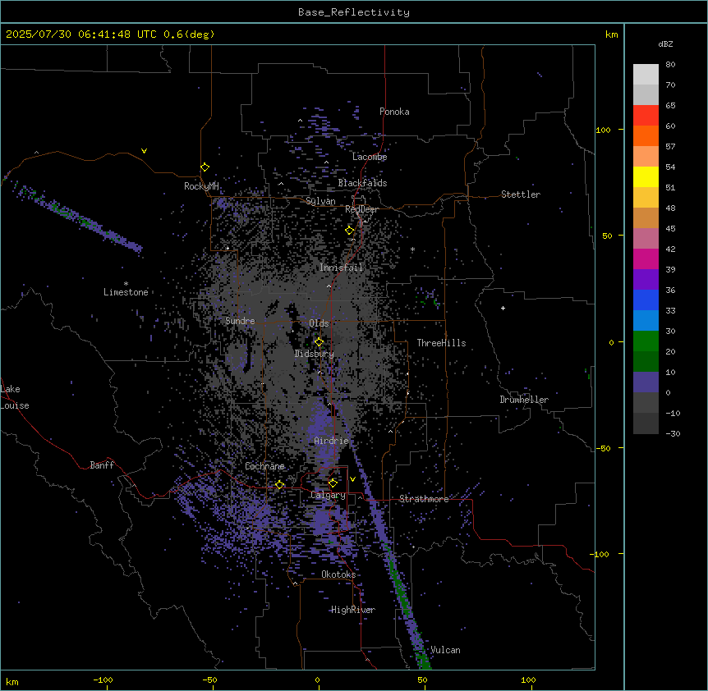Click the Vulcan label
Screen dimensions: 708x691
pyautogui.click(x=445, y=650)
